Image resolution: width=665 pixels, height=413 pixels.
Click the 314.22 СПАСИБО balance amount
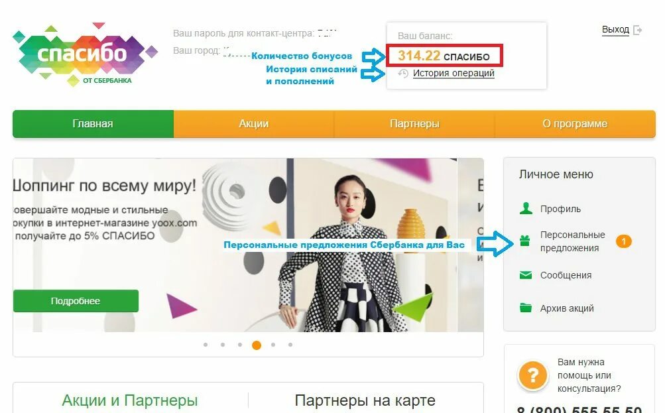444,56
